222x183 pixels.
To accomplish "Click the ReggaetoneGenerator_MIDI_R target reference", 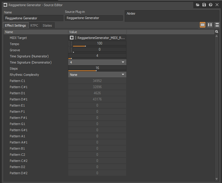I will coord(101,38).
